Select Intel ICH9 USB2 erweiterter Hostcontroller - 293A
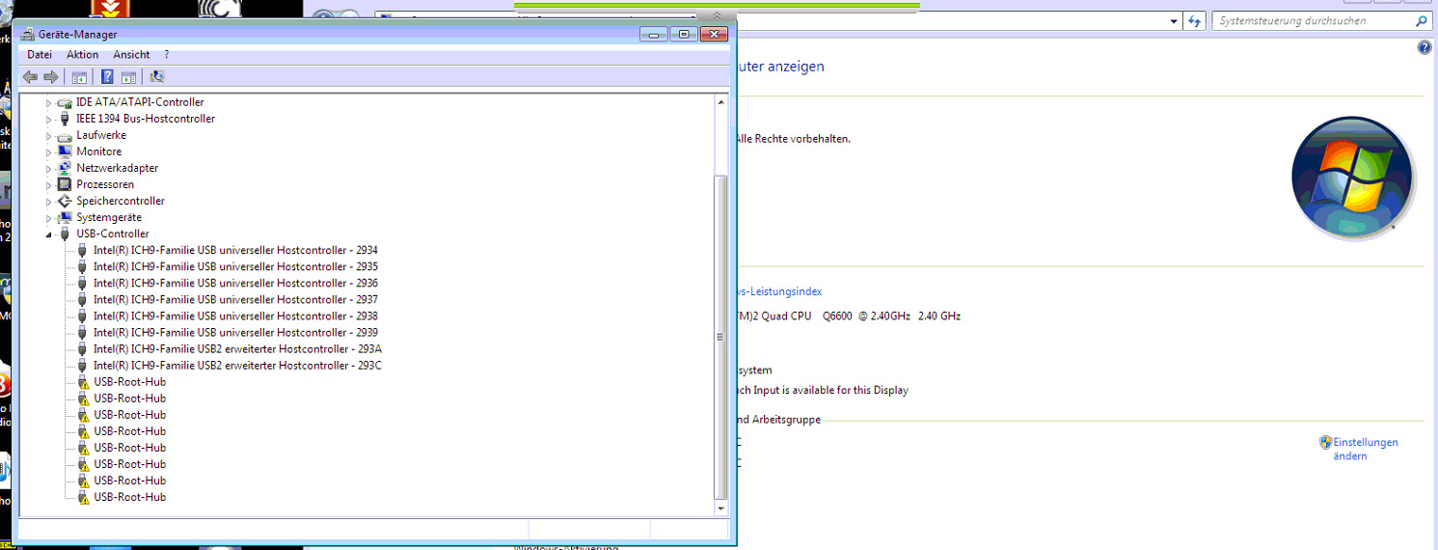1438x550 pixels. (x=237, y=348)
